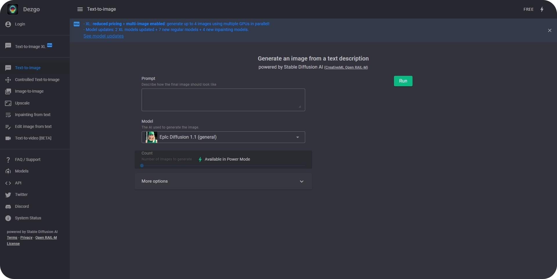Click the Image-to-Image picture icon
Image resolution: width=557 pixels, height=279 pixels.
[x=8, y=91]
